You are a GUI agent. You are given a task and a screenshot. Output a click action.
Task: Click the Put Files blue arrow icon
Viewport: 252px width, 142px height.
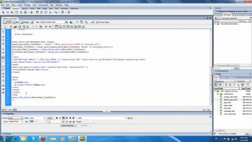click(230, 85)
